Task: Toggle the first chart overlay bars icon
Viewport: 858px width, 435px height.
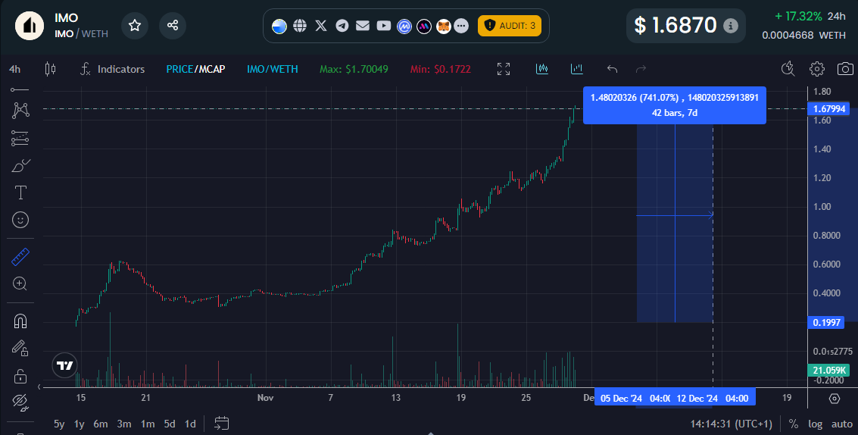Action: coord(542,69)
